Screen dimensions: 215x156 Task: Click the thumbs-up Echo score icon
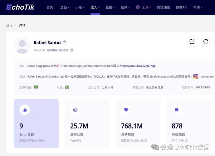pos(25,110)
